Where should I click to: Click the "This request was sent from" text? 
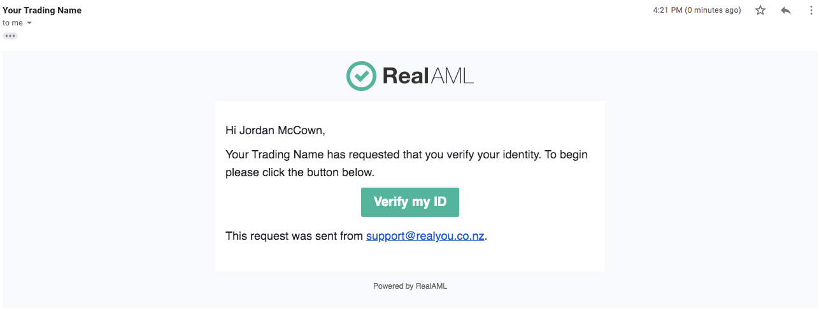tap(294, 236)
